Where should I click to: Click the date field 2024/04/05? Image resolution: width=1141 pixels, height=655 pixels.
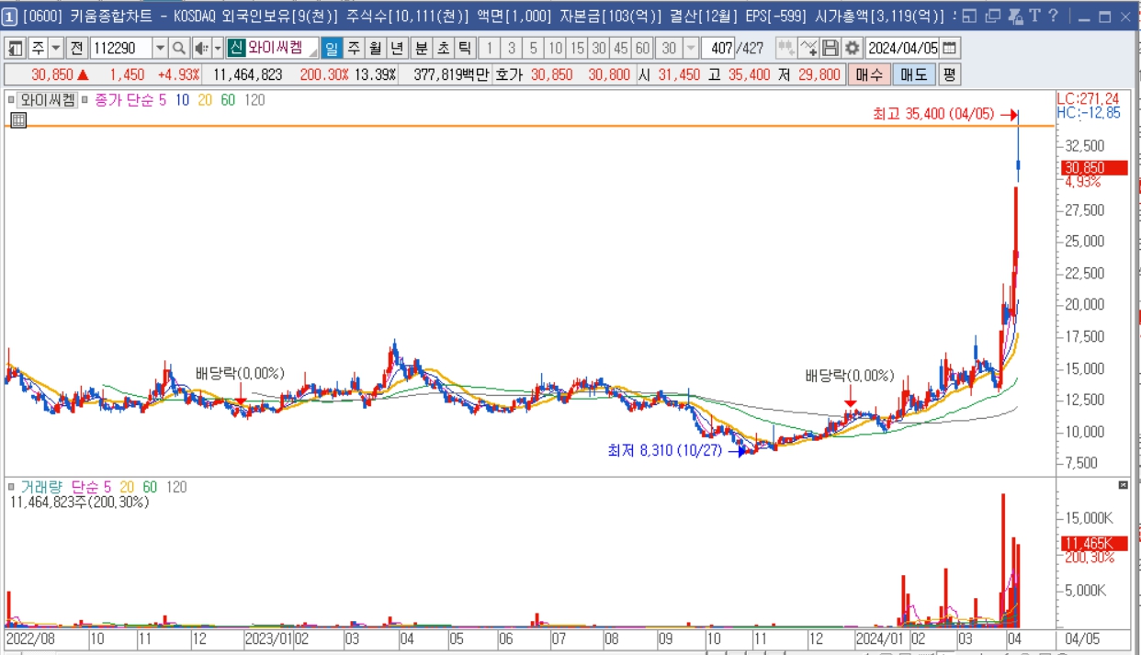point(903,49)
